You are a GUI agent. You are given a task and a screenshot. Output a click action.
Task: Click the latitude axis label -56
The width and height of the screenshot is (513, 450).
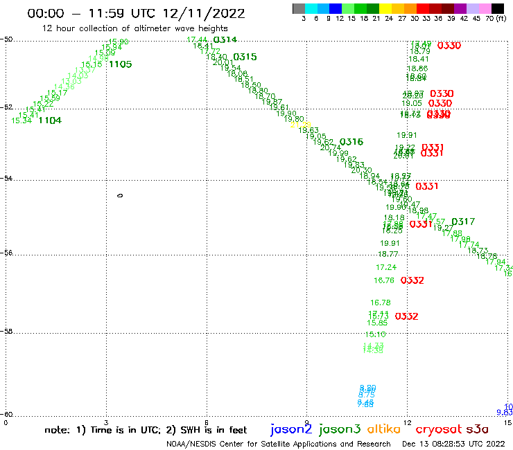click(6, 253)
